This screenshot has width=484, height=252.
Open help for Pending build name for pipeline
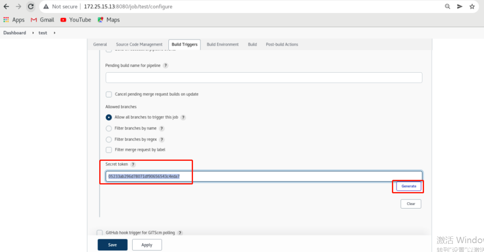(166, 65)
